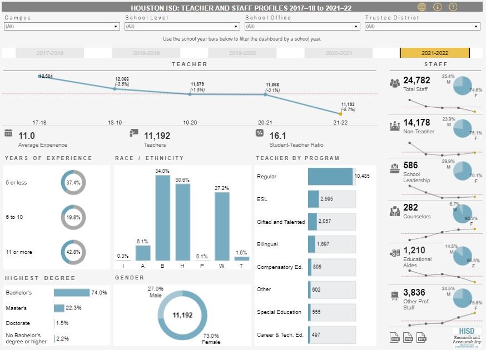The image size is (486, 350).
Task: Open the info icon in the header
Action: [437, 7]
